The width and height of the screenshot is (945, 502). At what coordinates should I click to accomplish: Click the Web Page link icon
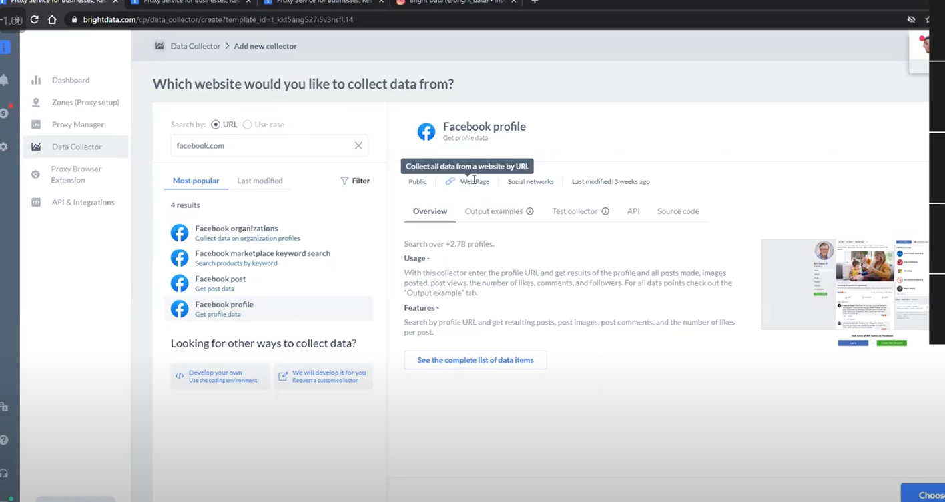tap(450, 181)
